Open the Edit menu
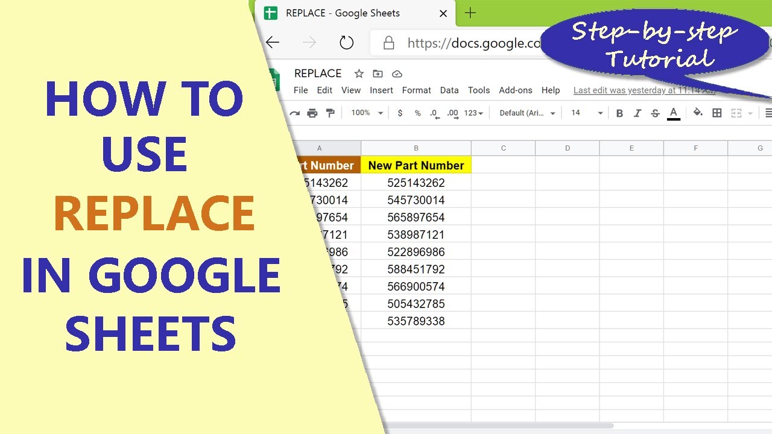This screenshot has width=772, height=434. point(324,90)
